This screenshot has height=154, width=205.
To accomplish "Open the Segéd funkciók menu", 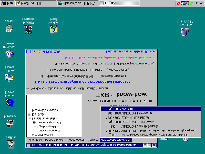I will point(55,140).
